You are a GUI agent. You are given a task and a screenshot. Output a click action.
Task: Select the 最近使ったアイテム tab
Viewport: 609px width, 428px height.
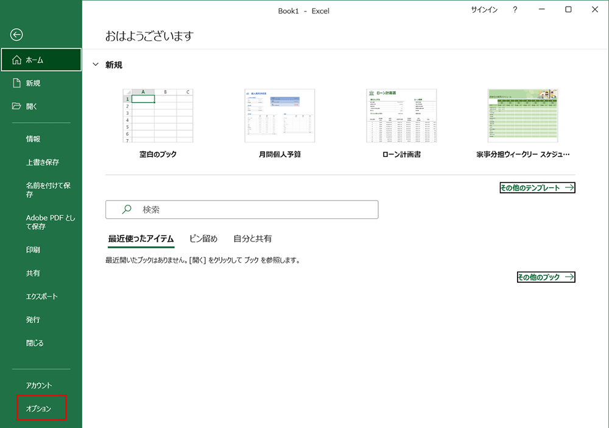click(x=141, y=239)
